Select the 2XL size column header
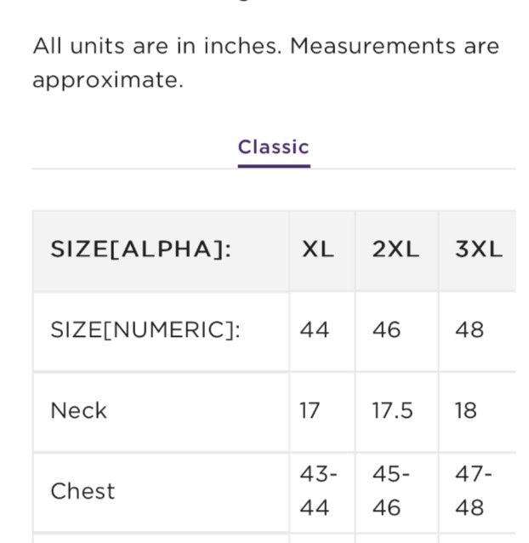Image resolution: width=529 pixels, height=543 pixels. pos(395,249)
